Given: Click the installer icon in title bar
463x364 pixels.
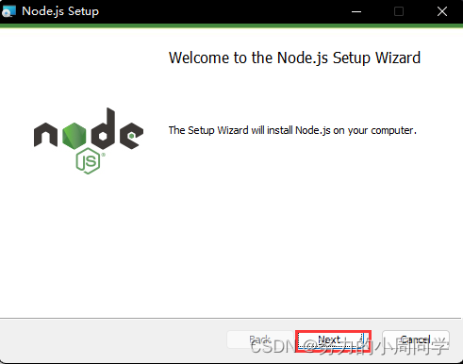Looking at the screenshot, I should [8, 11].
